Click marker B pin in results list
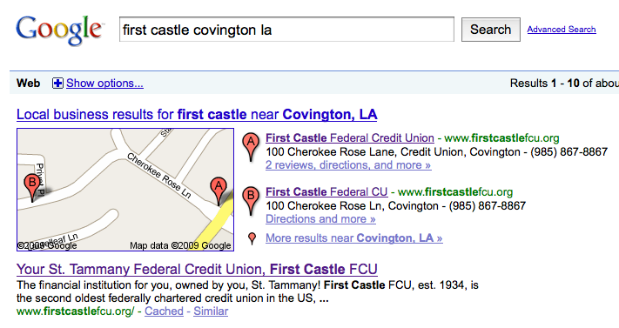This screenshot has height=328, width=619. 251,201
